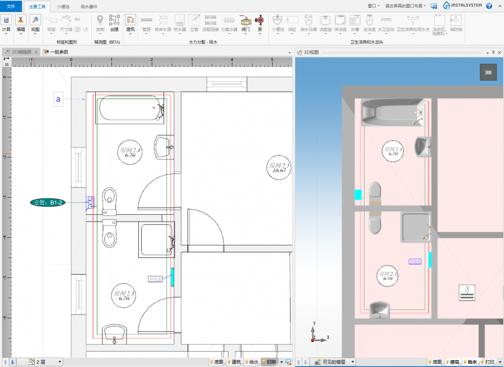The width and height of the screenshot is (504, 367).
Task: Switch to the 一般参数 document tab
Action: (58, 52)
